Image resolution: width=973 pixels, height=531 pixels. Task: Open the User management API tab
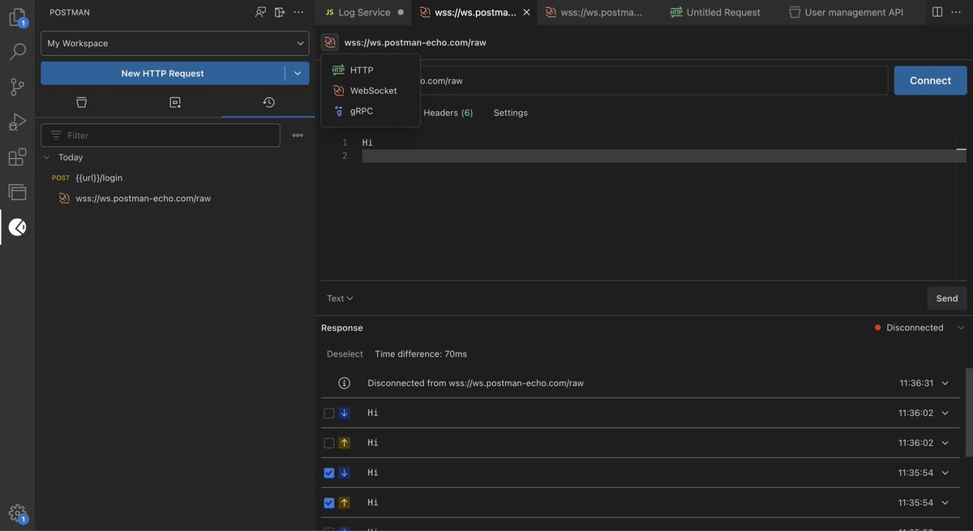tap(853, 12)
